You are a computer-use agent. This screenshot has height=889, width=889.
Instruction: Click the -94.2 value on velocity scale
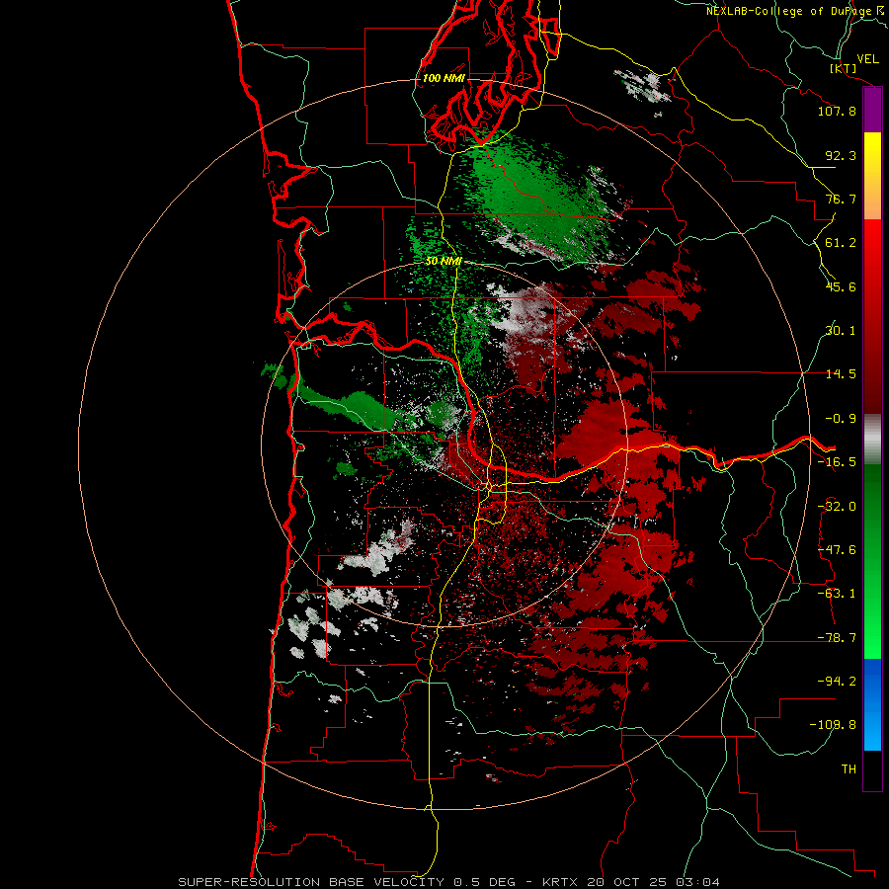837,682
